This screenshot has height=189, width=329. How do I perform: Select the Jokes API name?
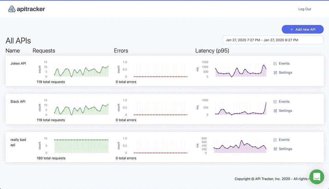(18, 63)
